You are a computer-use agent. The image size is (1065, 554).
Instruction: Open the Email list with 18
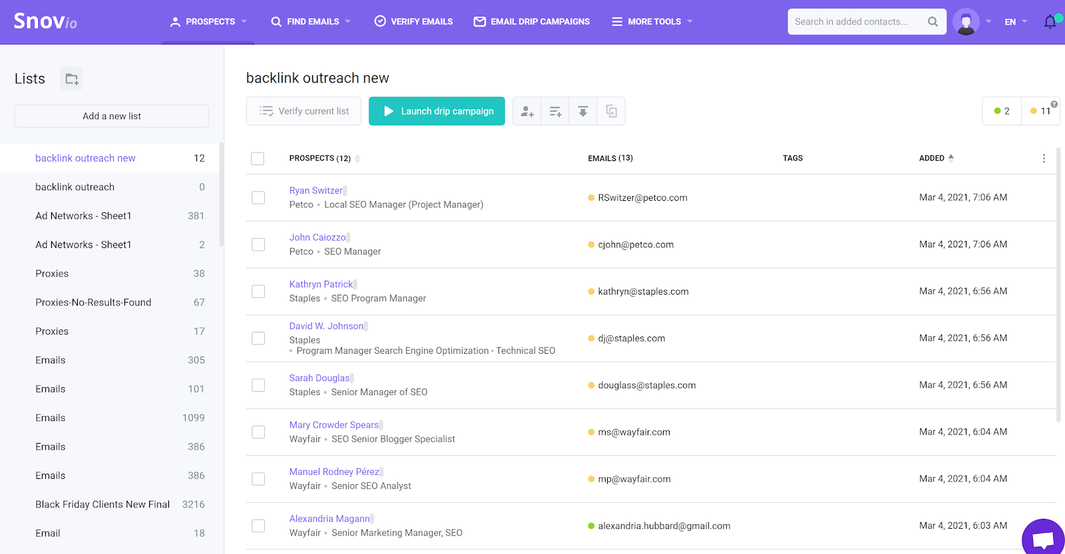[x=110, y=533]
